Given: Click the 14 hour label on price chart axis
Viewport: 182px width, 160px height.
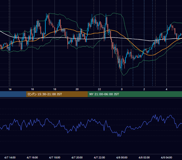Looking at the screenshot, I should 10,89.
